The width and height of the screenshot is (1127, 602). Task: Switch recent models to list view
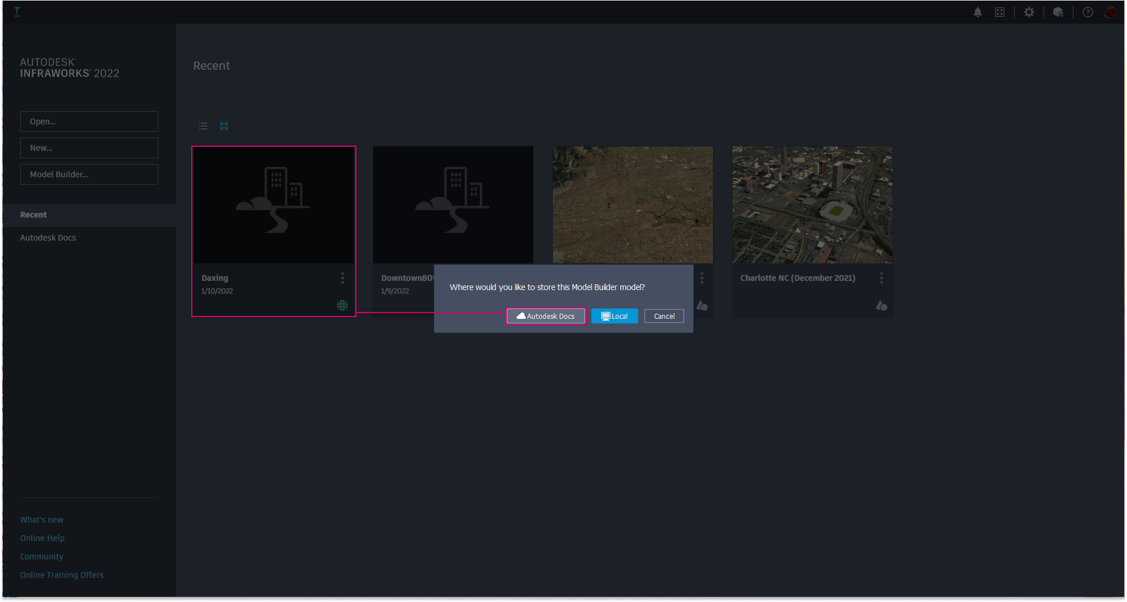(x=203, y=126)
